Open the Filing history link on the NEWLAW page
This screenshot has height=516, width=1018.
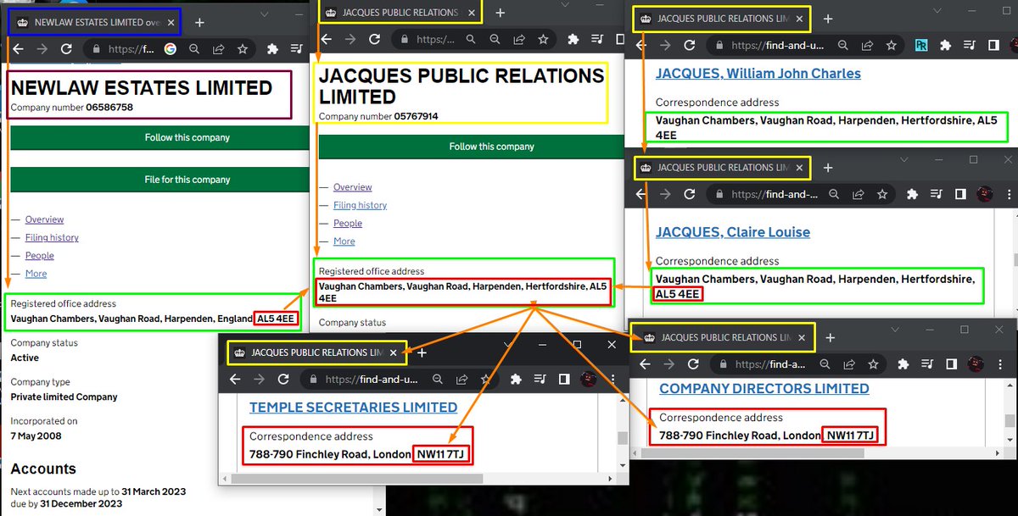(x=52, y=238)
